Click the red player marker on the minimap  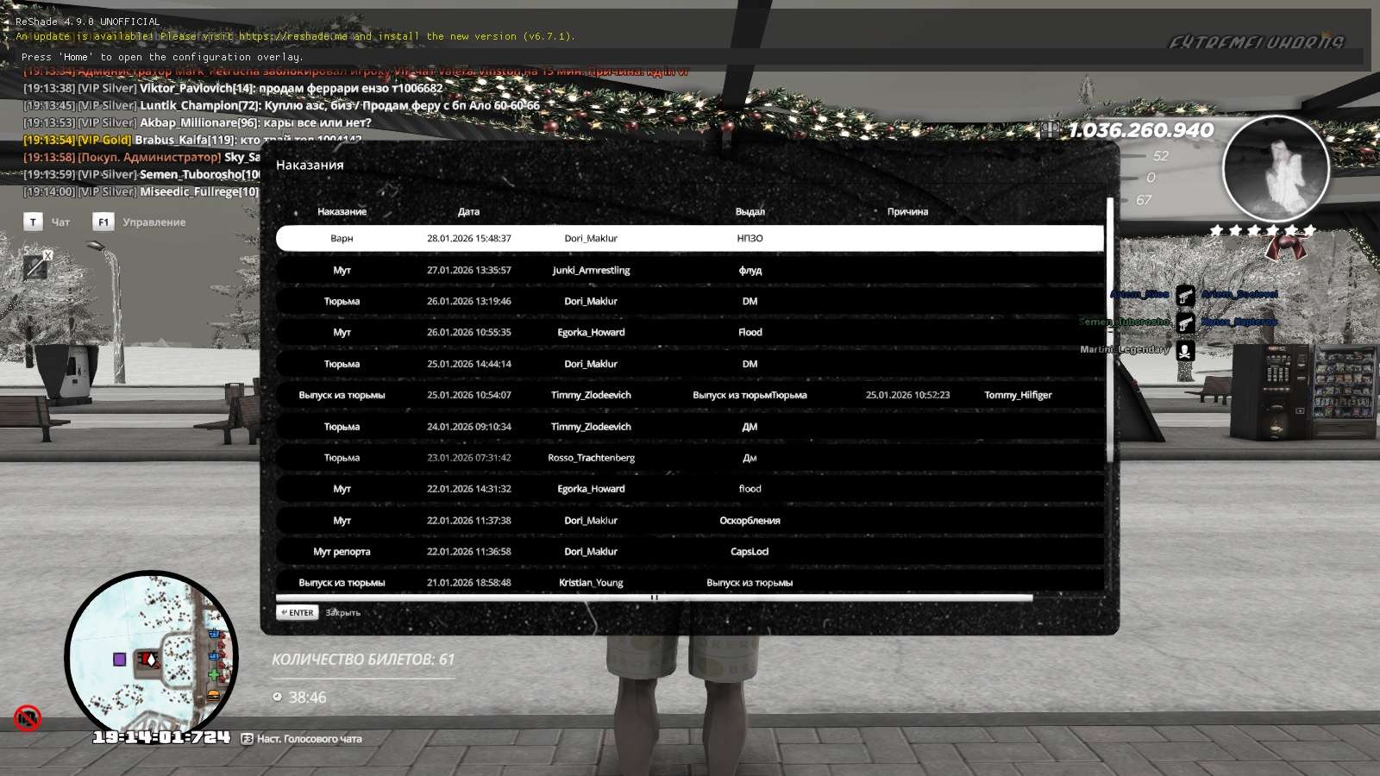tap(148, 660)
